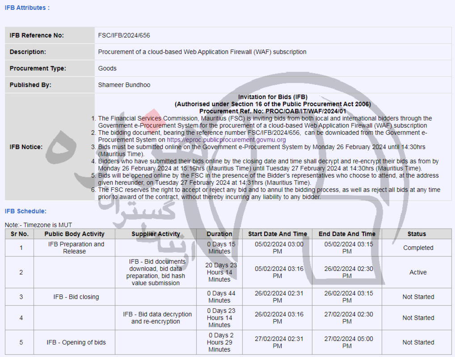Click the Completed status cell
This screenshot has height=357, width=455.
pyautogui.click(x=418, y=248)
